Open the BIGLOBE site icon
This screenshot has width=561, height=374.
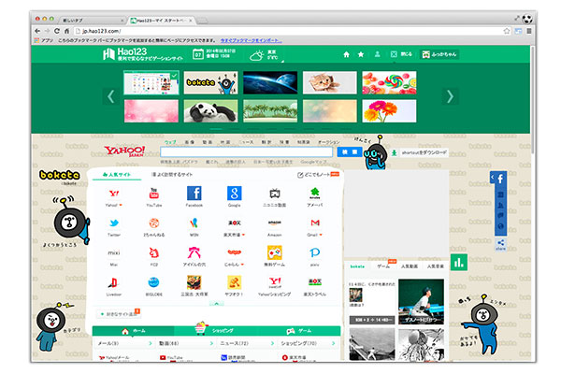click(x=154, y=282)
